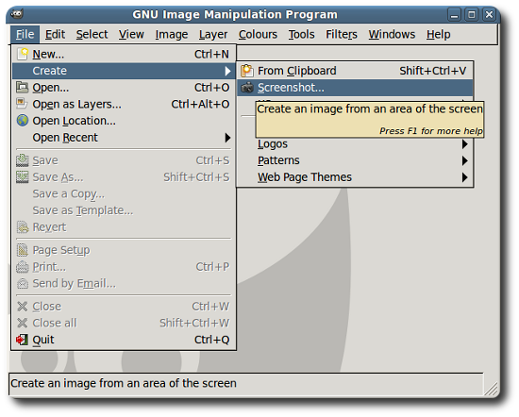Open the Tools menu
This screenshot has height=417, width=519.
[301, 34]
